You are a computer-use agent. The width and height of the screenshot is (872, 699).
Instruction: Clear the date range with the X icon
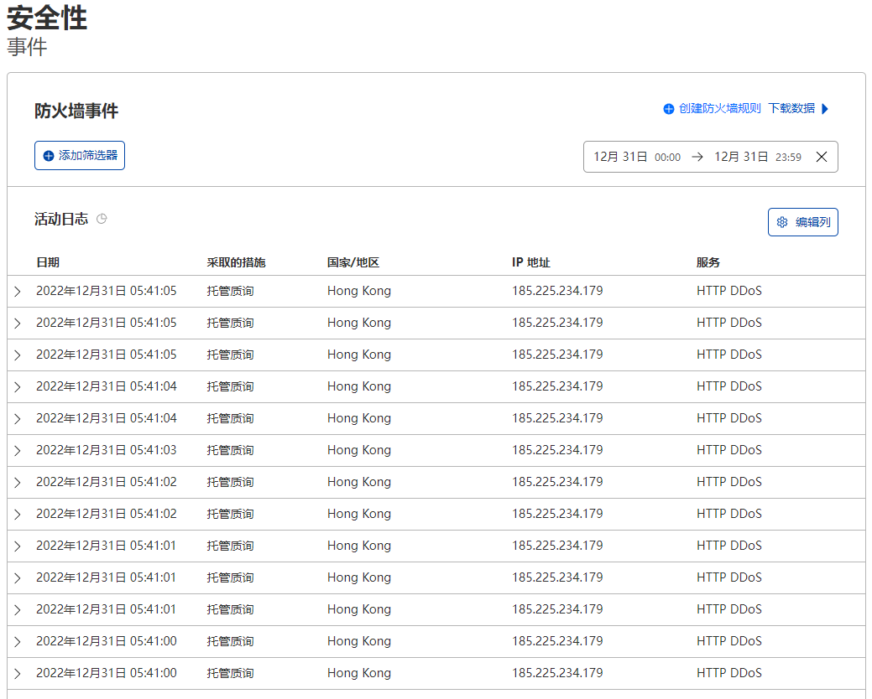[822, 157]
